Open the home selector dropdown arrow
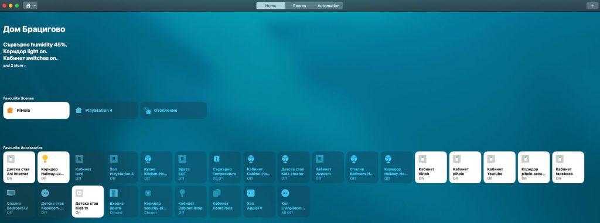The width and height of the screenshot is (600, 223). coord(35,6)
